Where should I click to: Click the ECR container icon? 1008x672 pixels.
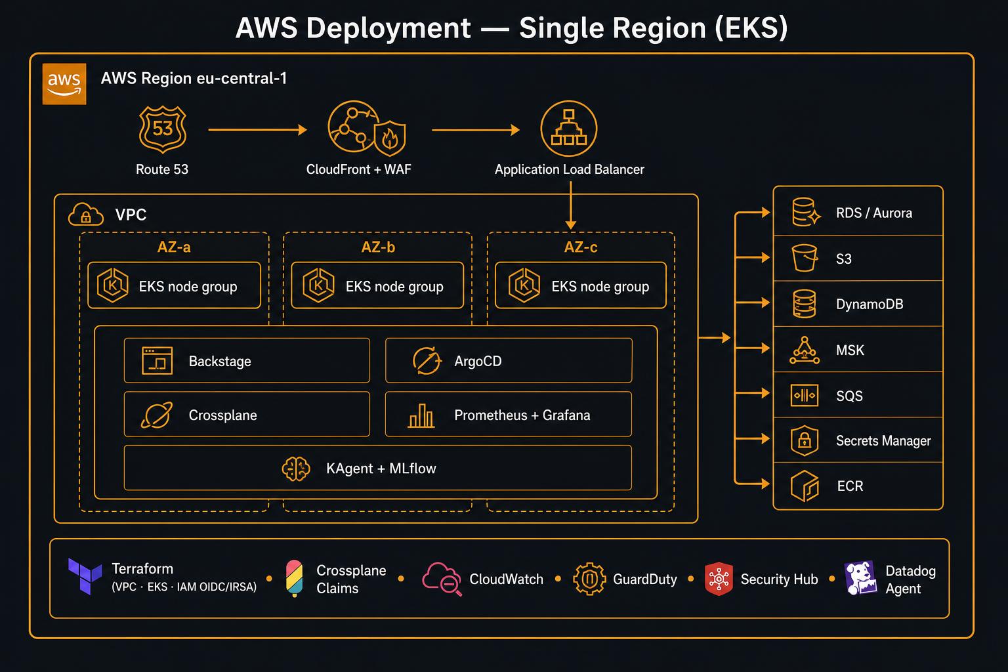tap(805, 486)
